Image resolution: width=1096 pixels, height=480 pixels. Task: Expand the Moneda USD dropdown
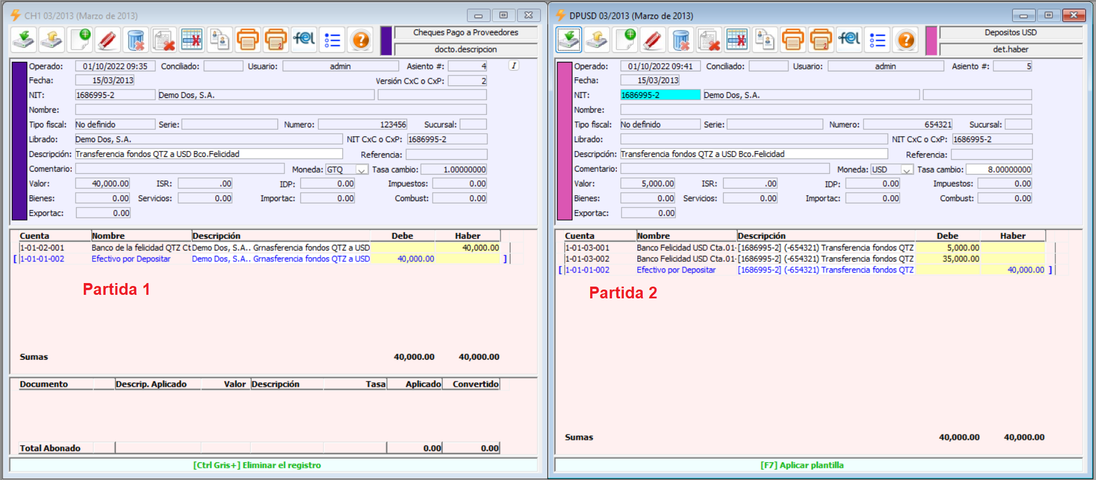(907, 170)
